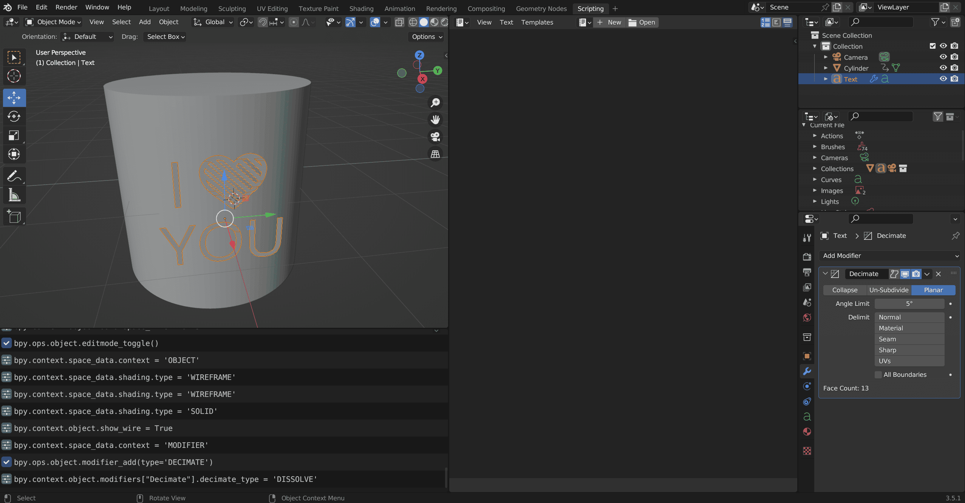Toggle camera view icon
Screen dimensions: 965x503
coord(435,137)
